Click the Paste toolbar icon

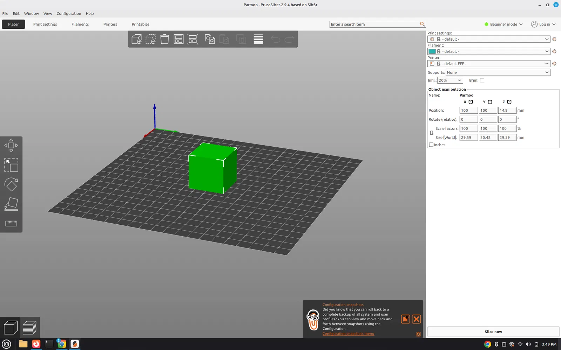click(x=224, y=39)
